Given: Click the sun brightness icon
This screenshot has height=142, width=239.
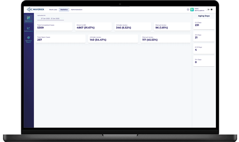Looking at the screenshot, I should pyautogui.click(x=211, y=9).
